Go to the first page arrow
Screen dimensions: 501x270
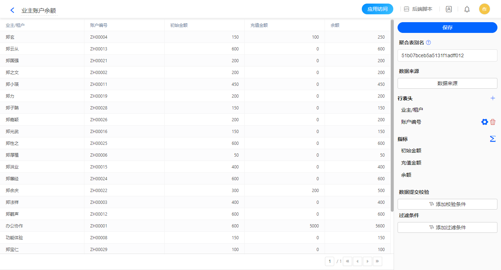click(347, 261)
